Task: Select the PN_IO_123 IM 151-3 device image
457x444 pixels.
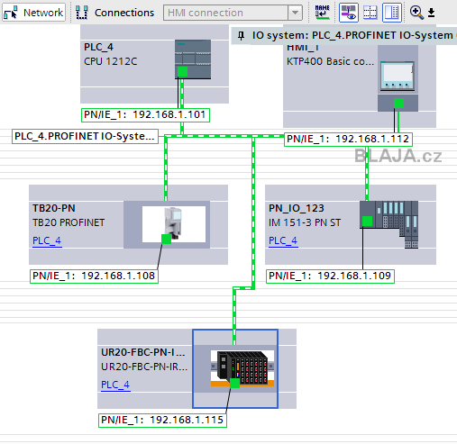Action: coord(388,224)
